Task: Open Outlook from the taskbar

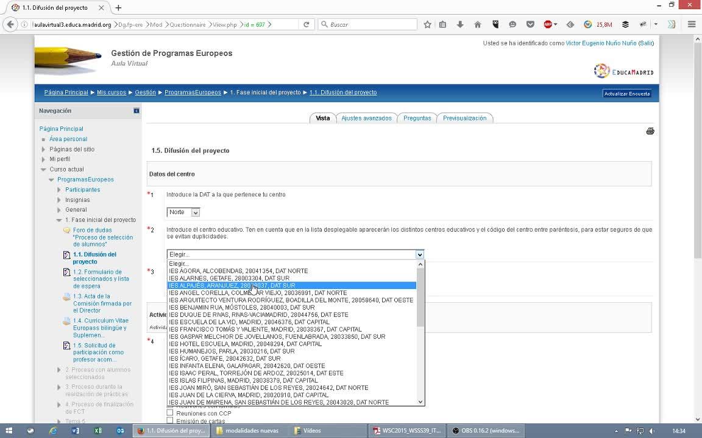Action: coord(120,431)
